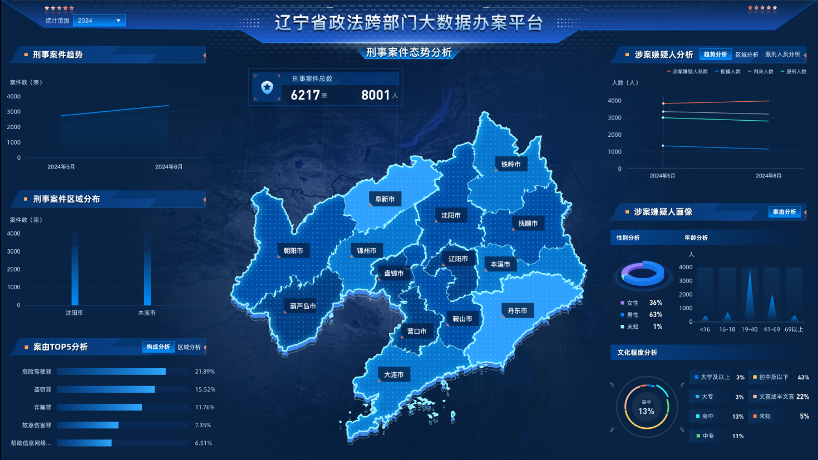818x460 pixels.
Task: Choose the 葫芦岛市 map marker
Action: tap(303, 306)
